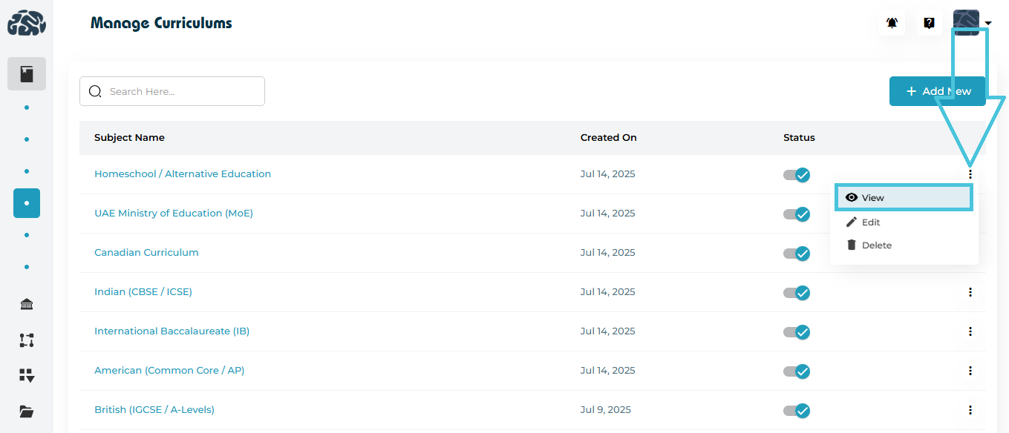
Task: Open the bank building sidebar icon
Action: (x=27, y=304)
